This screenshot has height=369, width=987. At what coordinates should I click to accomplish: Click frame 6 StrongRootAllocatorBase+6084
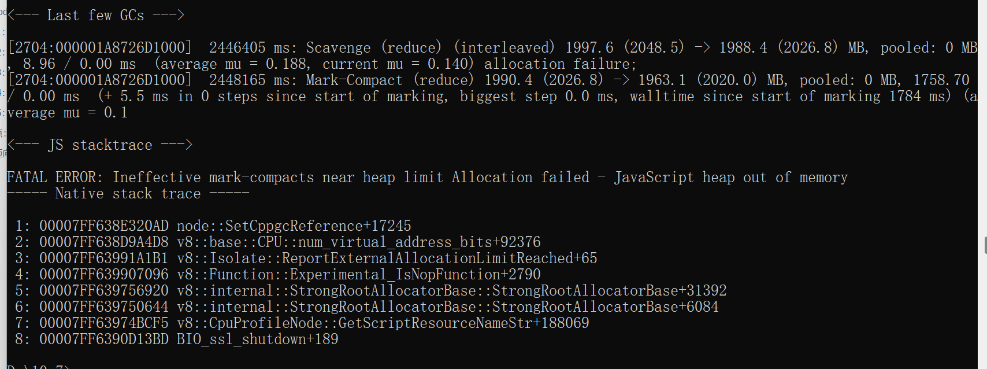pos(447,307)
